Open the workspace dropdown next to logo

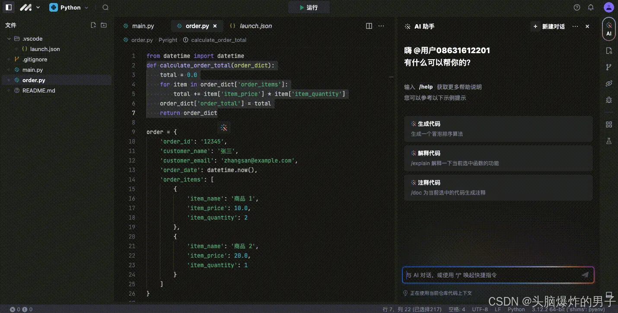[x=38, y=7]
